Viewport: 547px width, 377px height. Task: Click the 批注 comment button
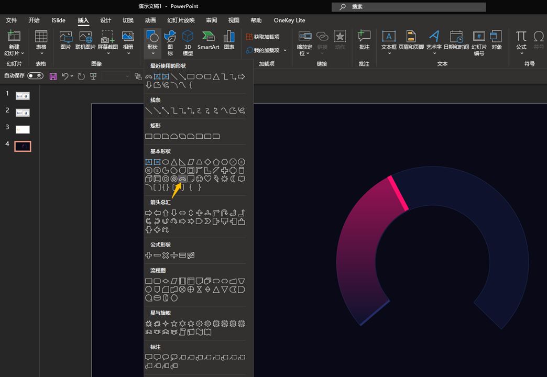pyautogui.click(x=364, y=40)
